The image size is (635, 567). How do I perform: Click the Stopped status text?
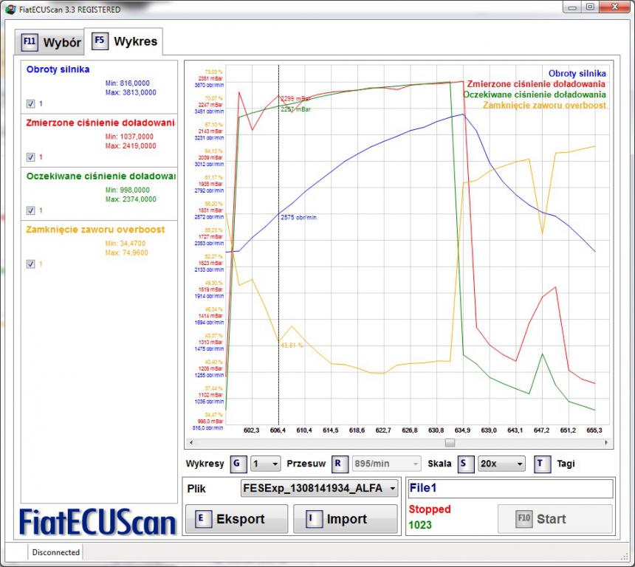(x=429, y=509)
